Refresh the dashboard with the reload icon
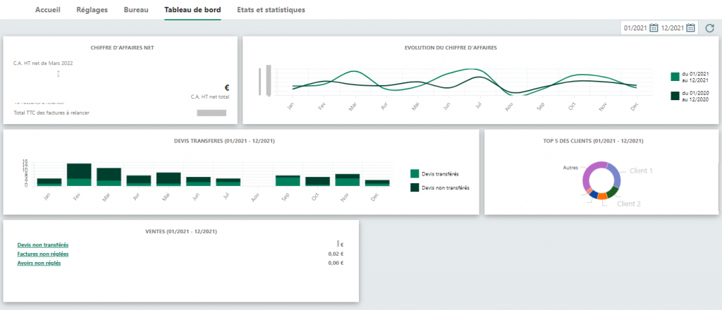The width and height of the screenshot is (722, 310). click(x=709, y=27)
